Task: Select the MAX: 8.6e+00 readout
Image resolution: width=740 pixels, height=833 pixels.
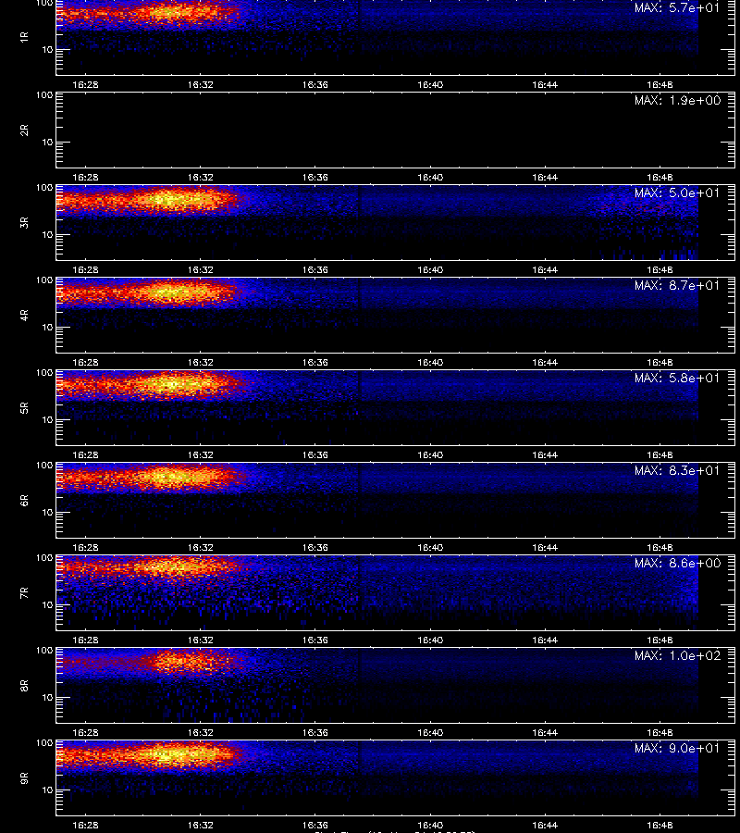Action: pyautogui.click(x=677, y=563)
